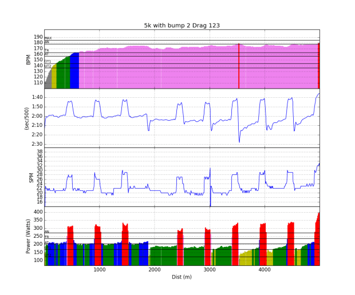Click the Power (Watts) axis label
This screenshot has width=355, height=295.
coord(30,236)
